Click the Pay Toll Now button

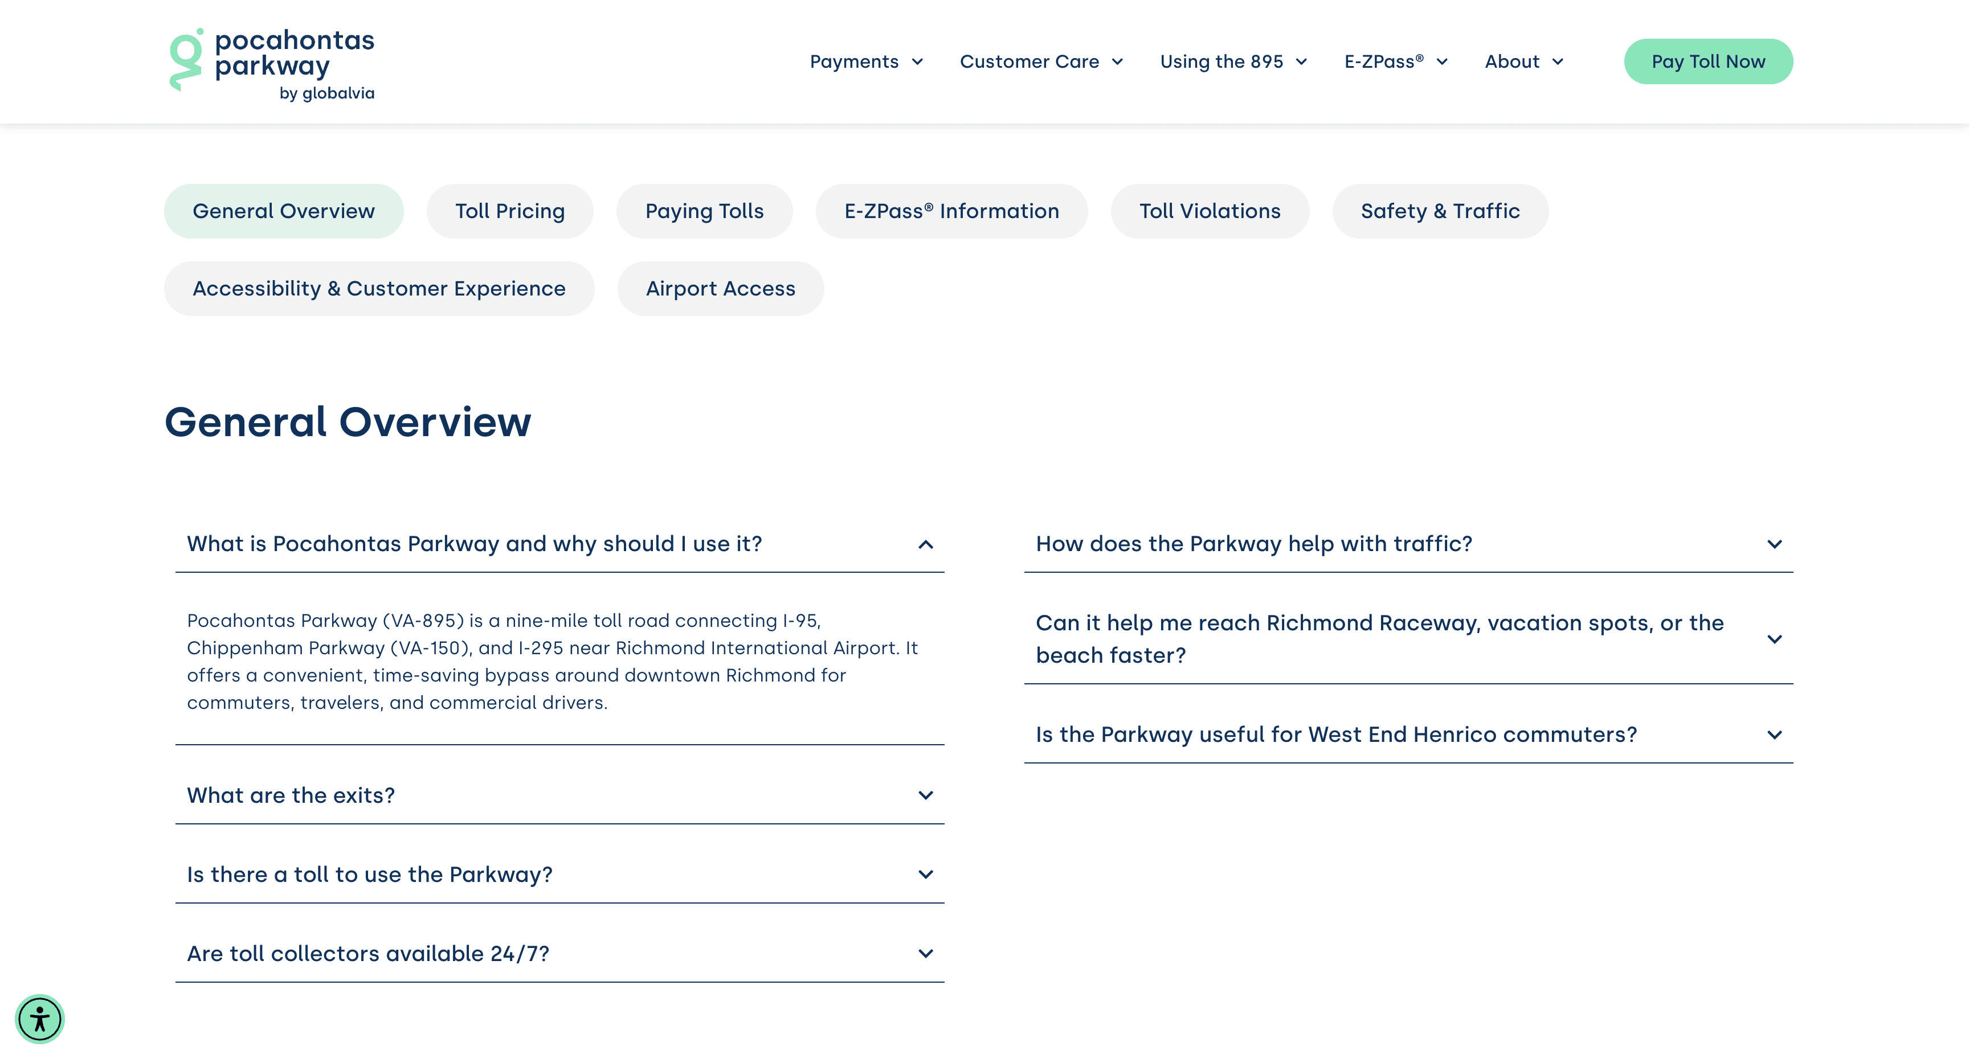click(1707, 62)
